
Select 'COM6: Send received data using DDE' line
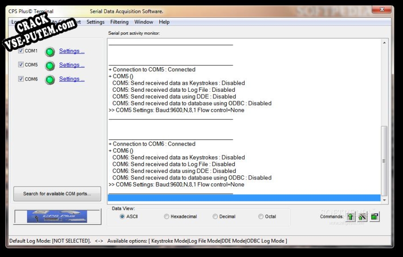click(x=174, y=171)
